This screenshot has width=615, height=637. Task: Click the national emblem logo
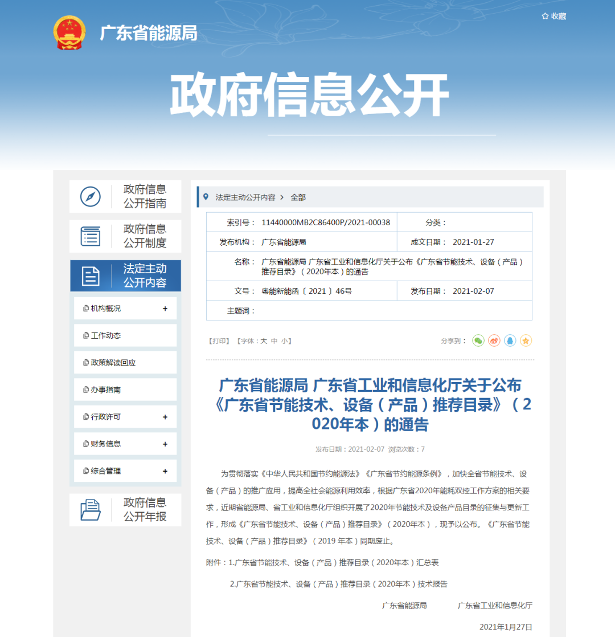tap(69, 33)
